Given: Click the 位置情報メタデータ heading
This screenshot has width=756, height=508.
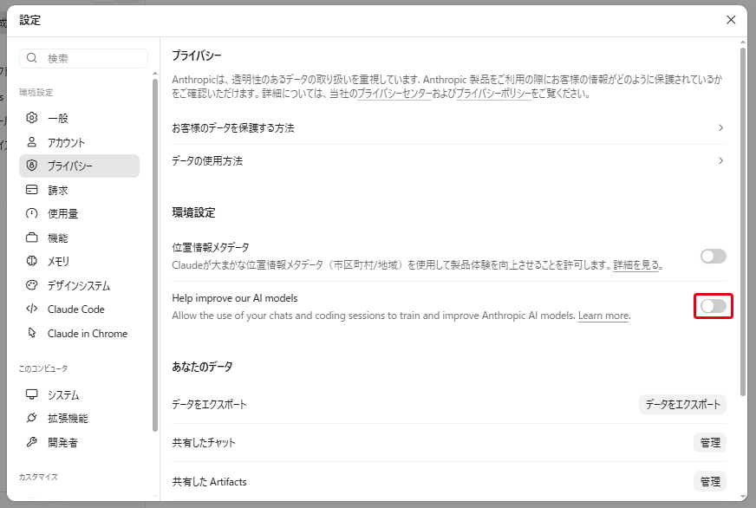Looking at the screenshot, I should click(x=210, y=248).
